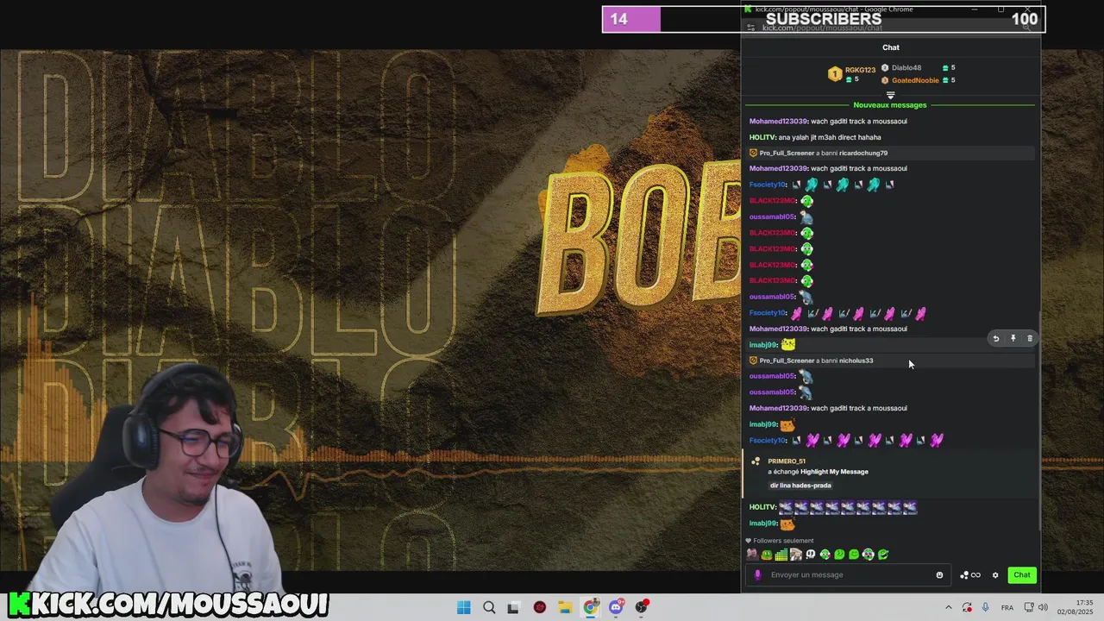1104x621 pixels.
Task: Click the system tray microphone icon
Action: pyautogui.click(x=986, y=608)
